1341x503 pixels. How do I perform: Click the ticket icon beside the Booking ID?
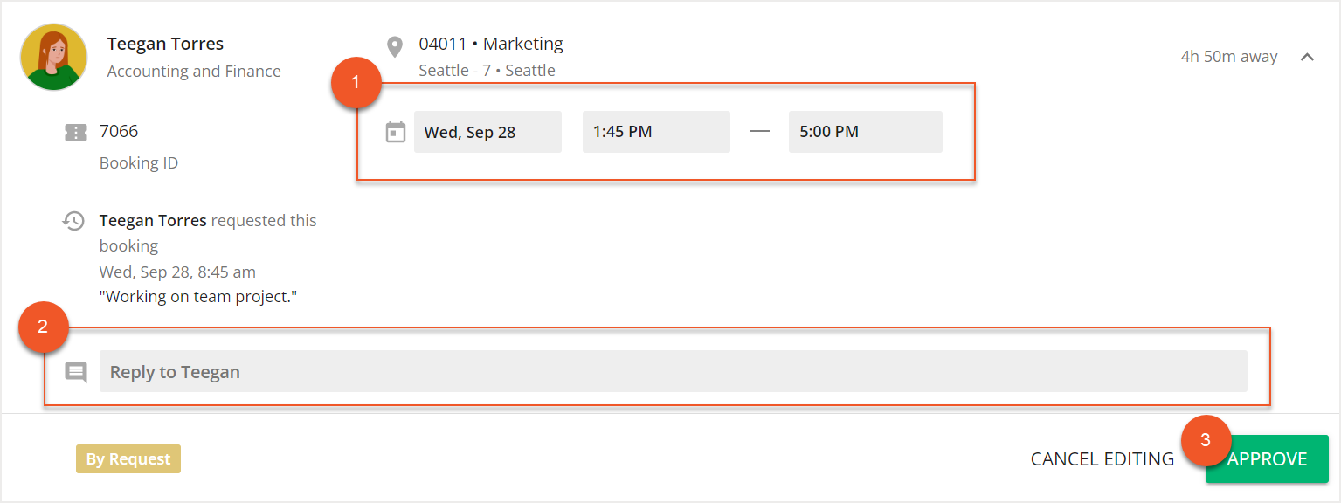[76, 131]
